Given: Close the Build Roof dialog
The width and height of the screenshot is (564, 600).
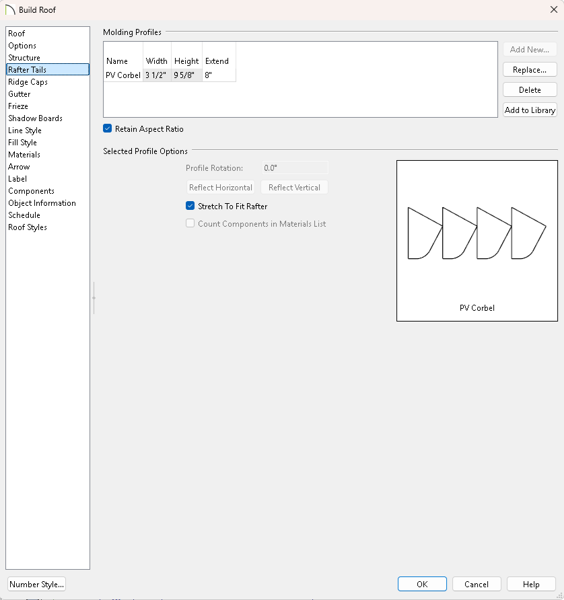Looking at the screenshot, I should [x=553, y=10].
